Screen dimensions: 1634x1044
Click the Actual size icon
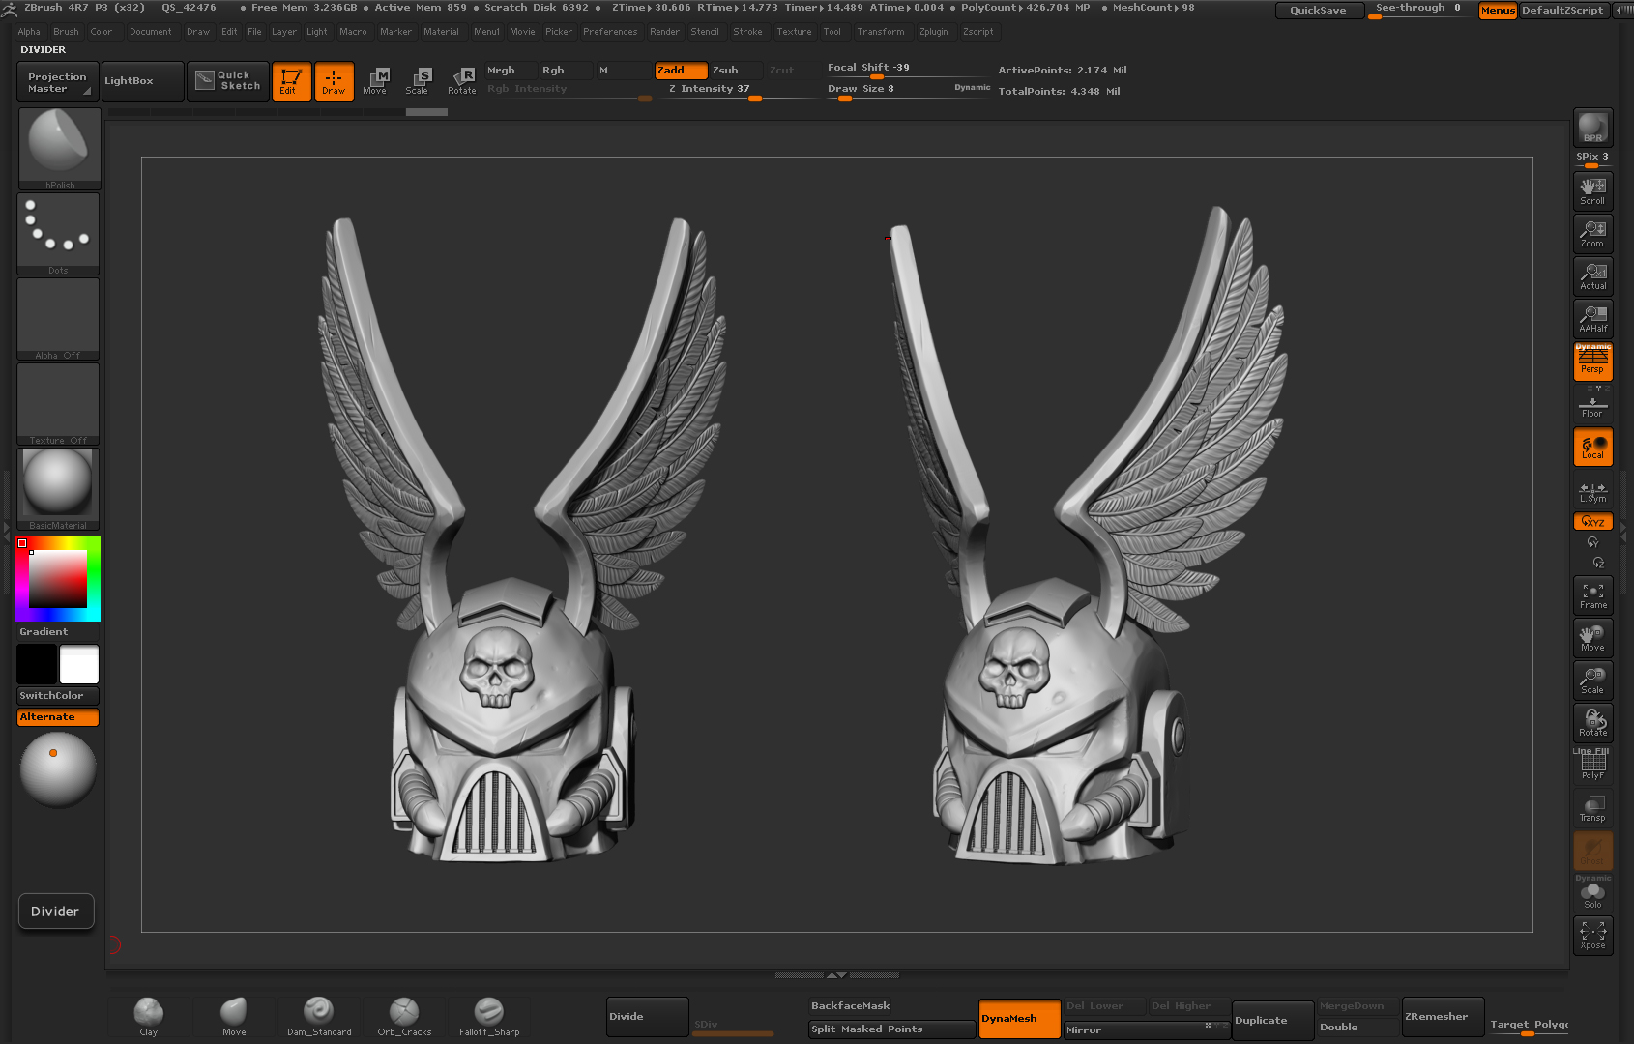pyautogui.click(x=1592, y=275)
